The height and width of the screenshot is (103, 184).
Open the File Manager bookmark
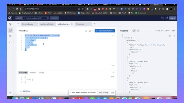pyautogui.click(x=70, y=13)
